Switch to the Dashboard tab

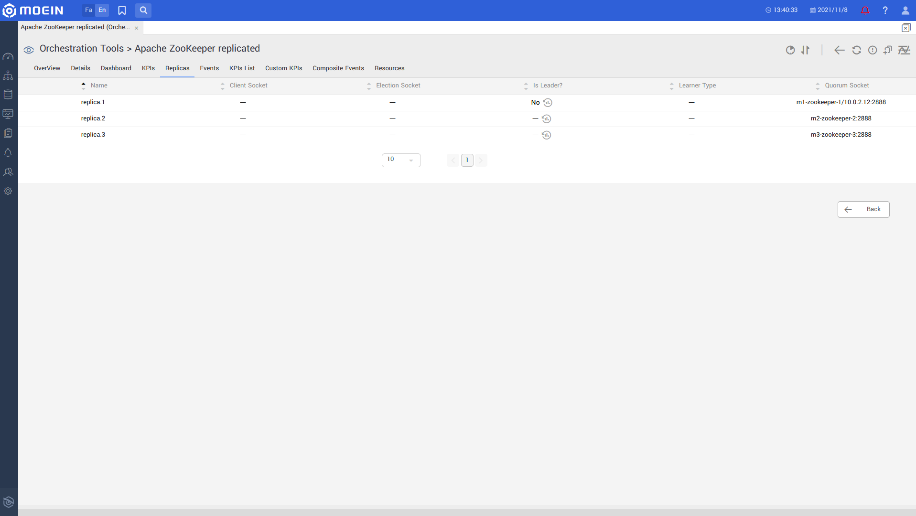tap(116, 68)
